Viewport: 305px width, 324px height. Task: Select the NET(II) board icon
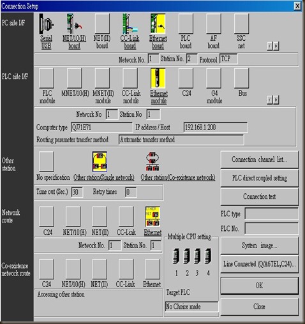102,24
